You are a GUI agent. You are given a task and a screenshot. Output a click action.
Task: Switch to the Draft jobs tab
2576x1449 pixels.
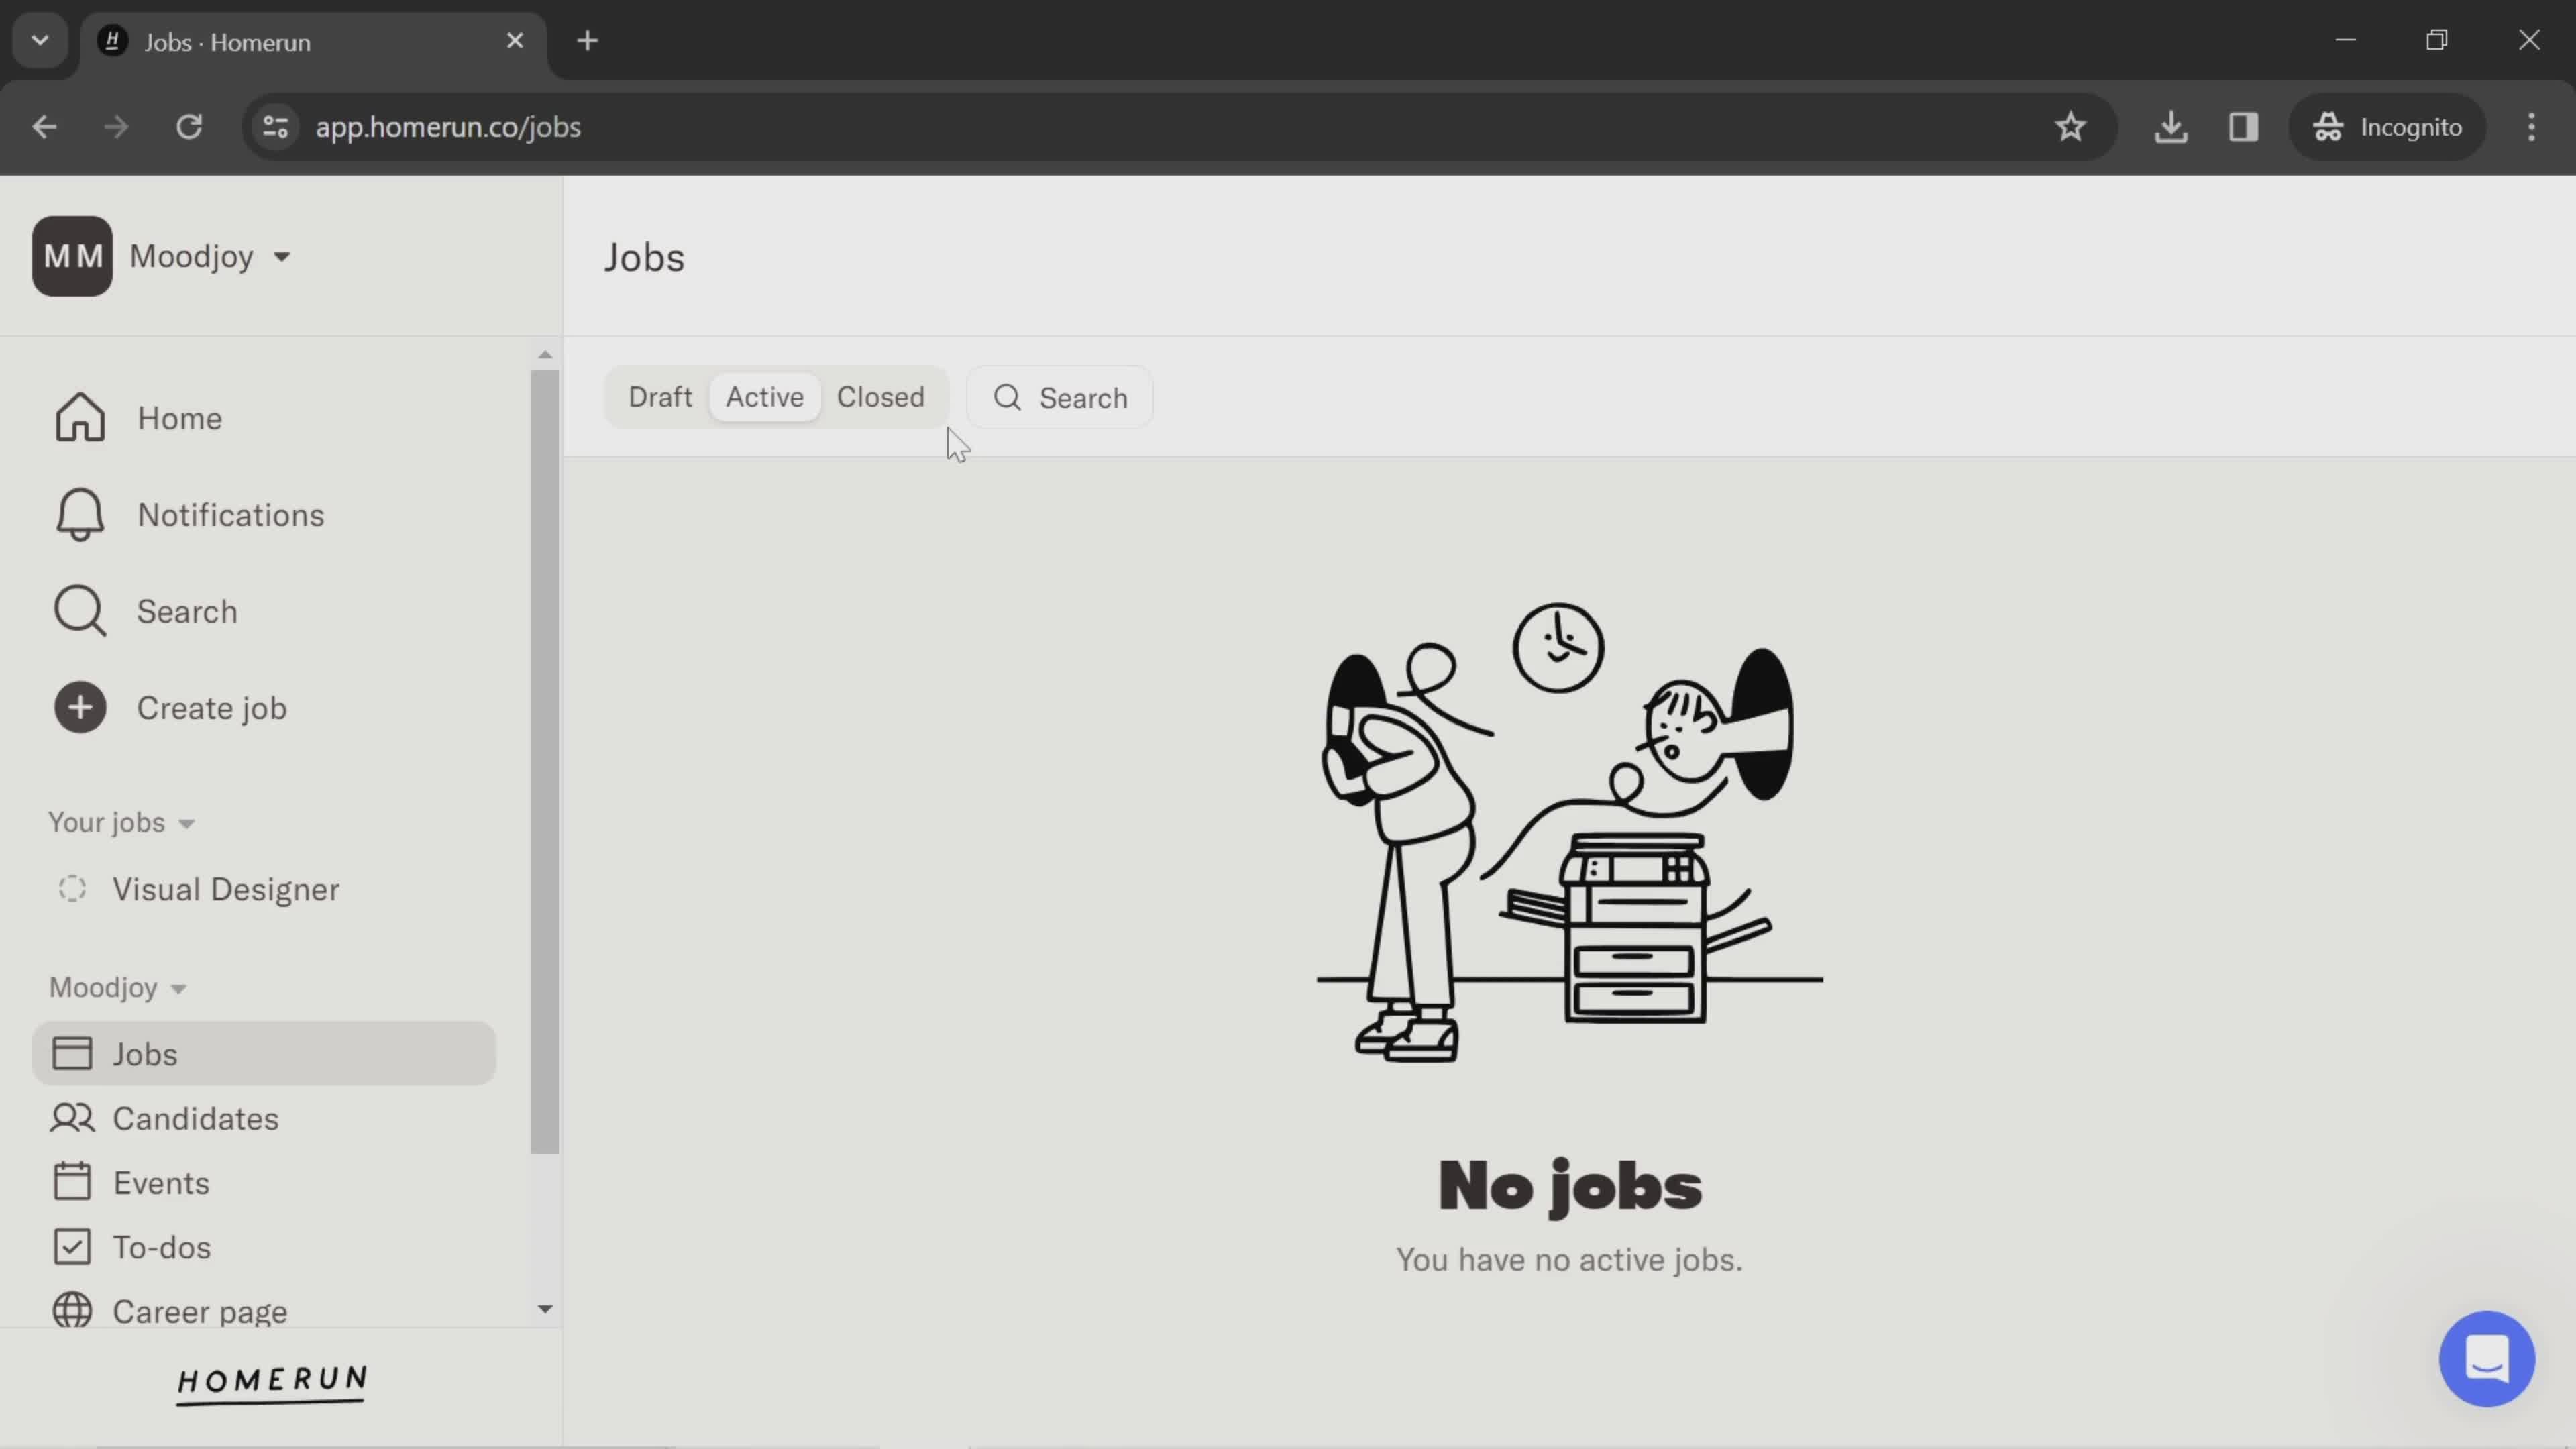[x=660, y=397]
